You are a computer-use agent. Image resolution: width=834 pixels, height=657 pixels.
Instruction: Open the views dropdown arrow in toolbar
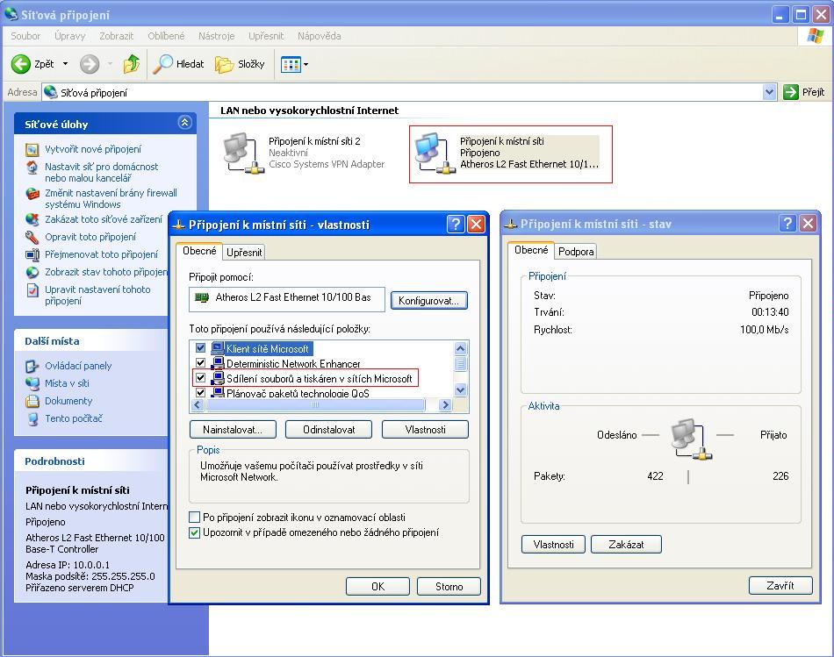(306, 64)
